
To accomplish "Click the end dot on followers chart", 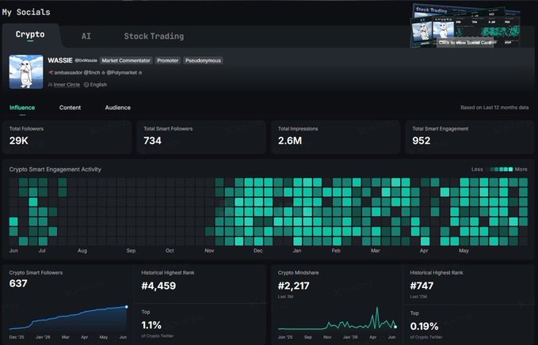I will tap(127, 307).
